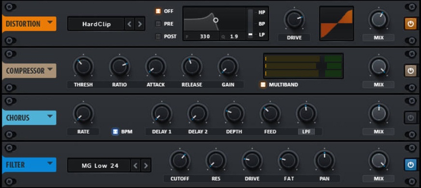The height and width of the screenshot is (188, 421).
Task: Go to previous filter type before MG Low 24
Action: (136, 165)
